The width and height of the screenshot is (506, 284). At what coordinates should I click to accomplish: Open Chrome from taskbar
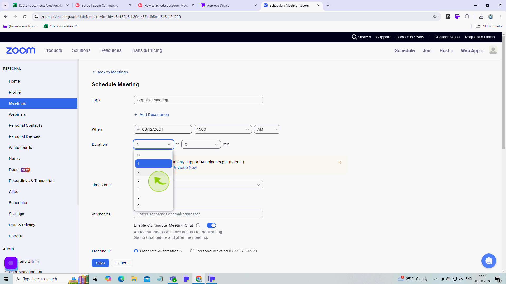click(199, 279)
